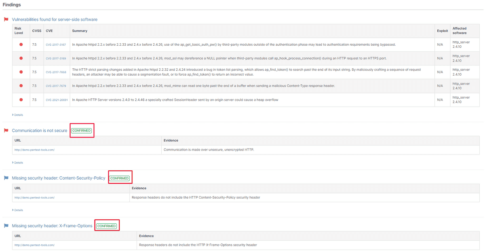Screen dimensions: 485x252
Task: Expand Details under the server-side vulnerabilities table
Action: tap(18, 115)
